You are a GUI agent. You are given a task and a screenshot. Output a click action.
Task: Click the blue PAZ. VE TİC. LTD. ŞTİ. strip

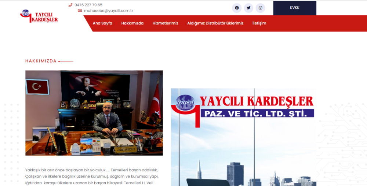tap(257, 113)
